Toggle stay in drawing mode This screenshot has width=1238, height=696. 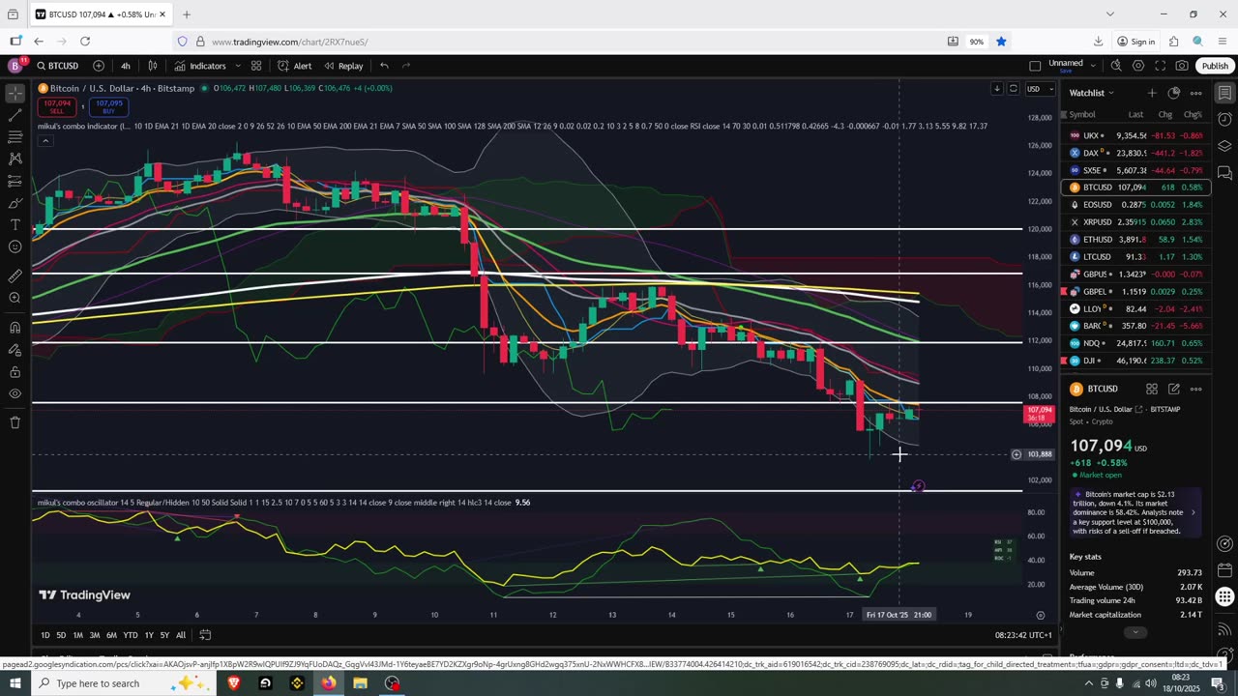(15, 349)
